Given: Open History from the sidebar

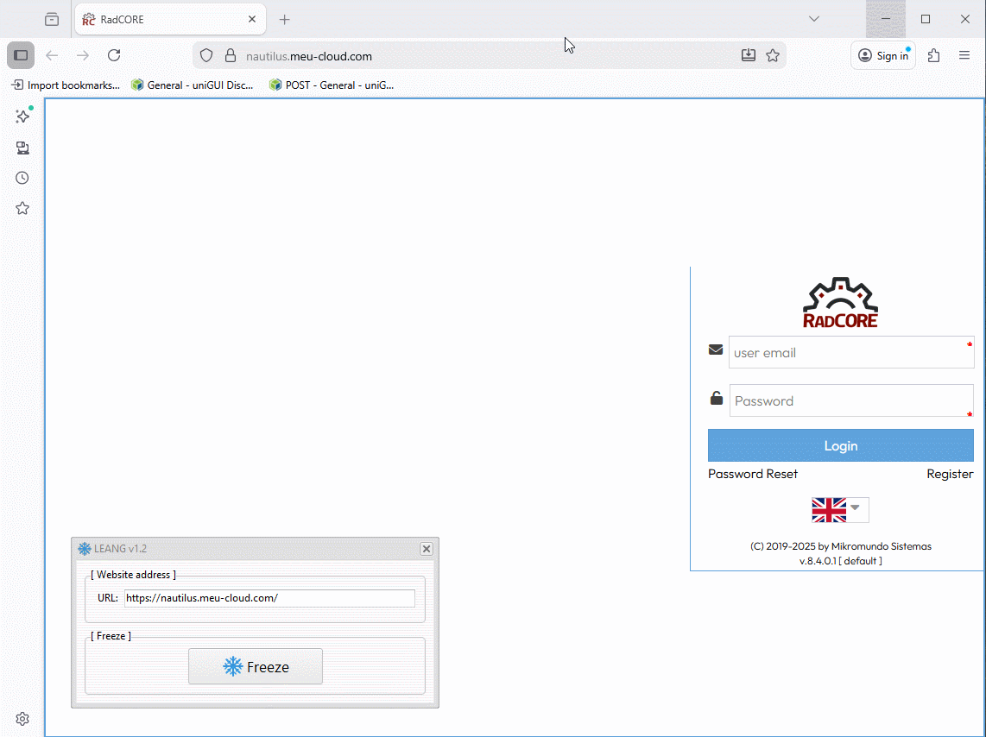Looking at the screenshot, I should pyautogui.click(x=22, y=178).
